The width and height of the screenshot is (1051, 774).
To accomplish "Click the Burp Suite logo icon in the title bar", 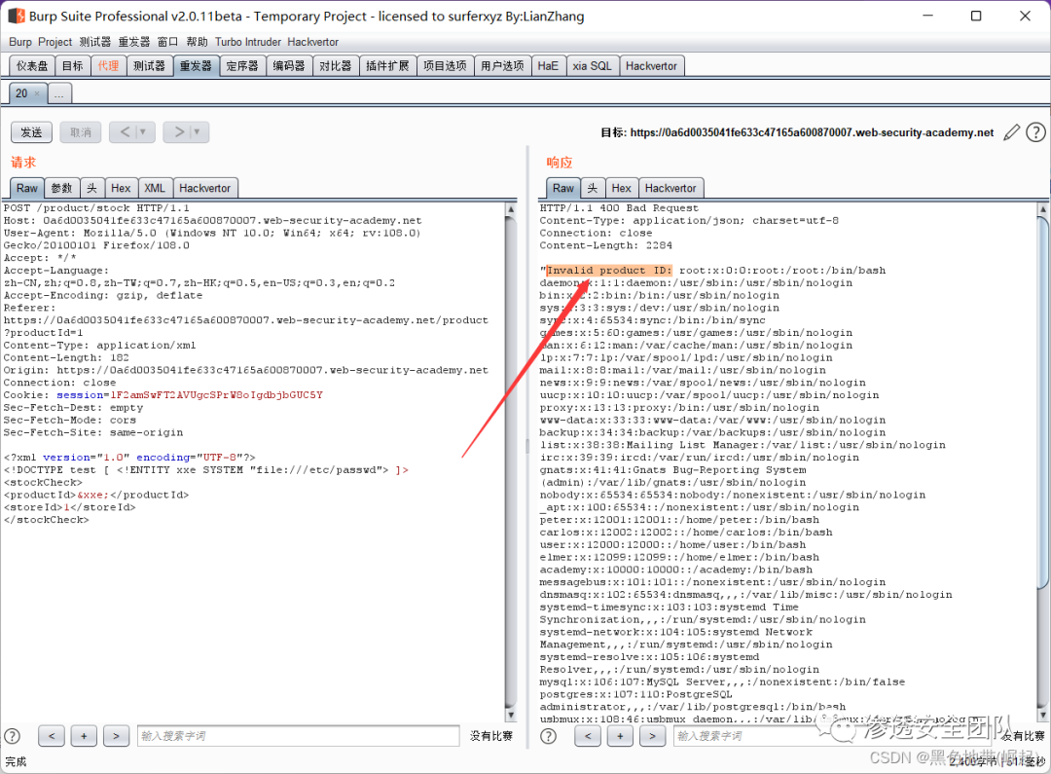I will coord(17,16).
